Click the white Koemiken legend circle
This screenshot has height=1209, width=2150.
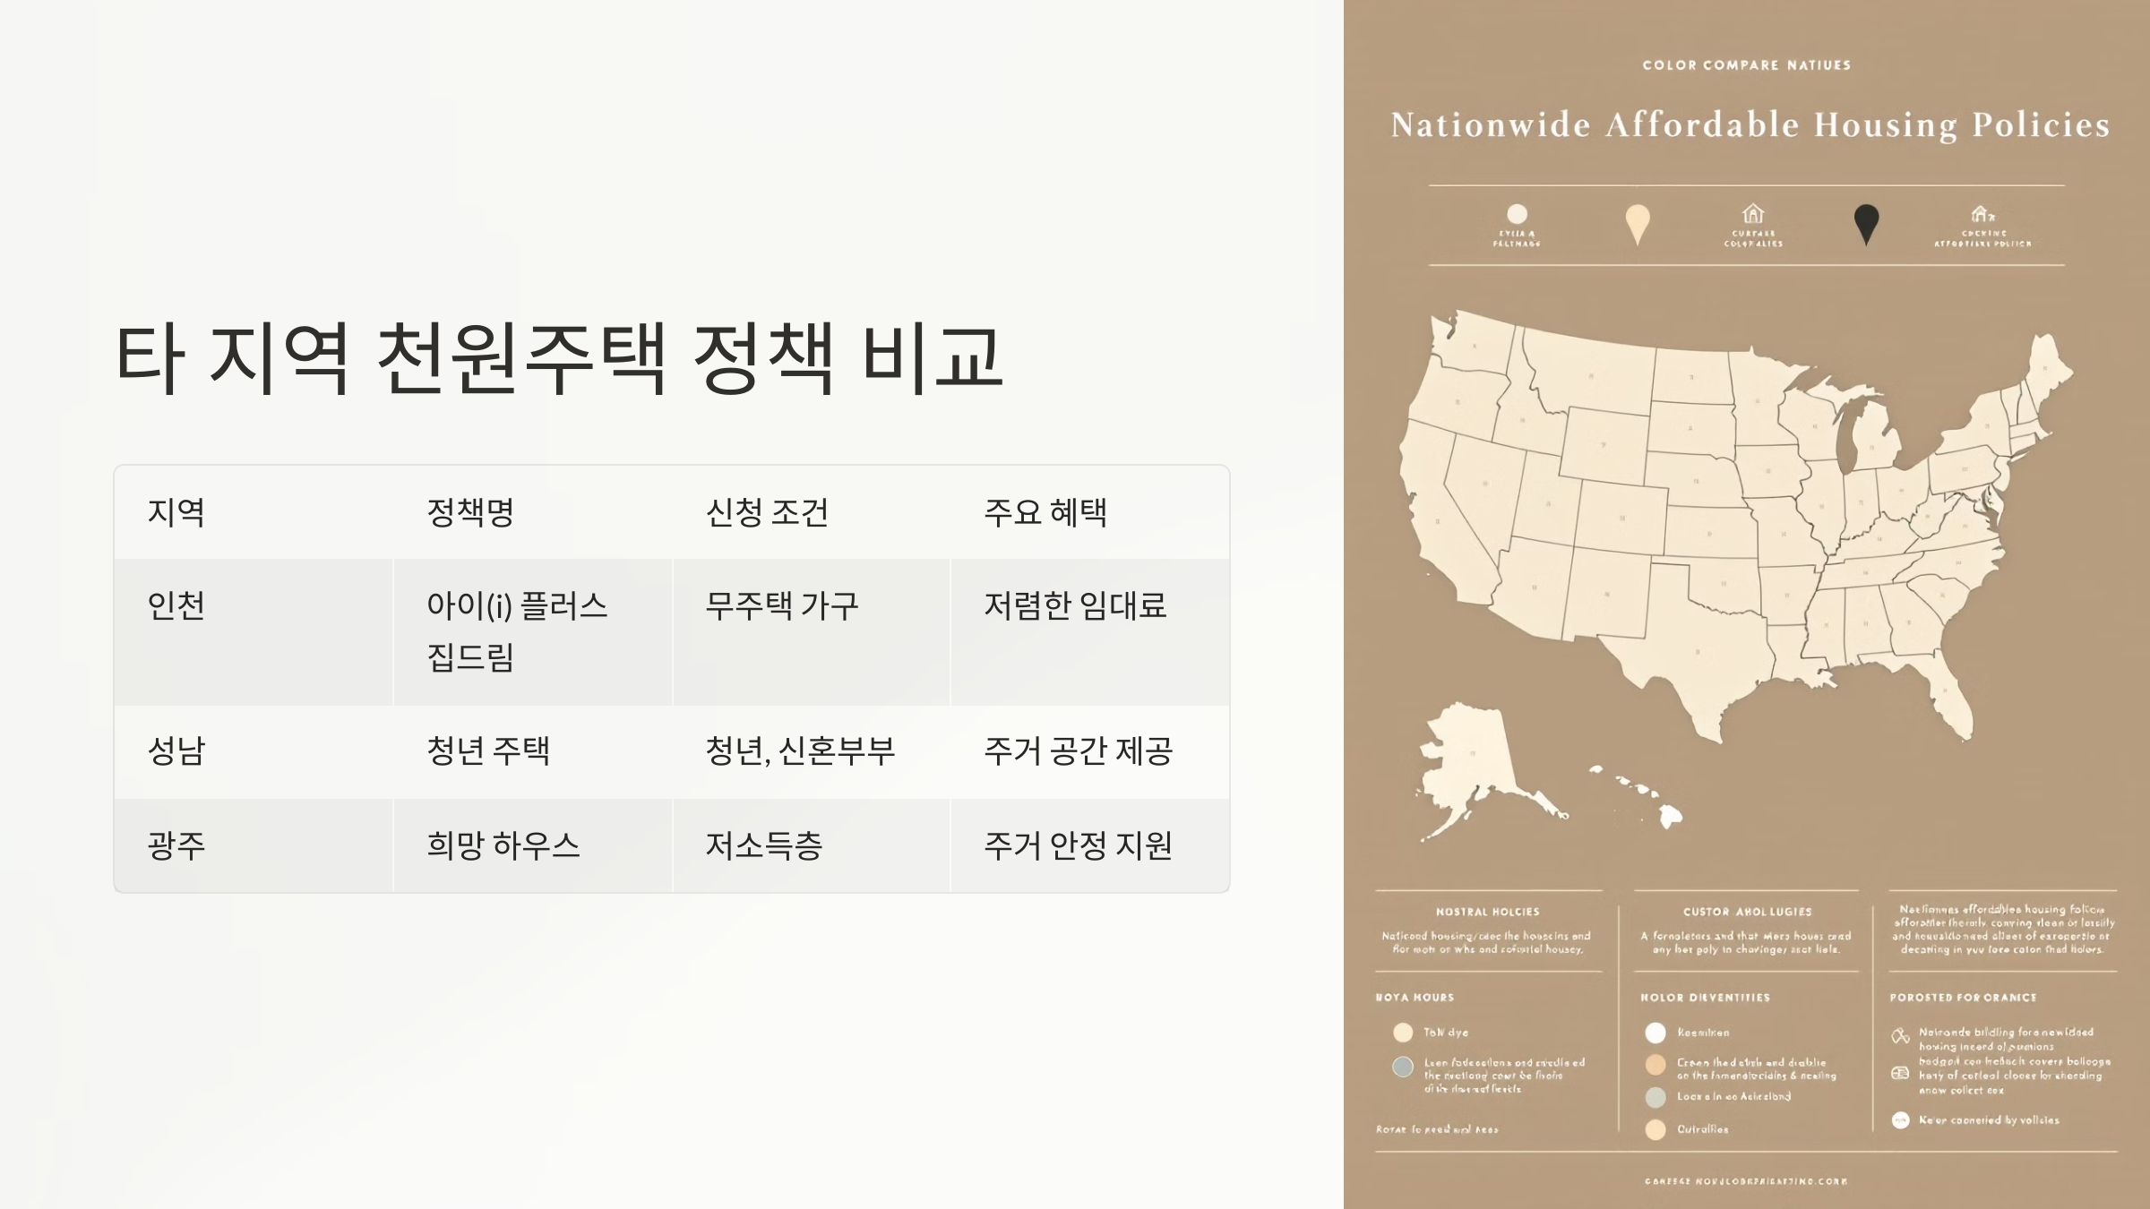click(1655, 1033)
